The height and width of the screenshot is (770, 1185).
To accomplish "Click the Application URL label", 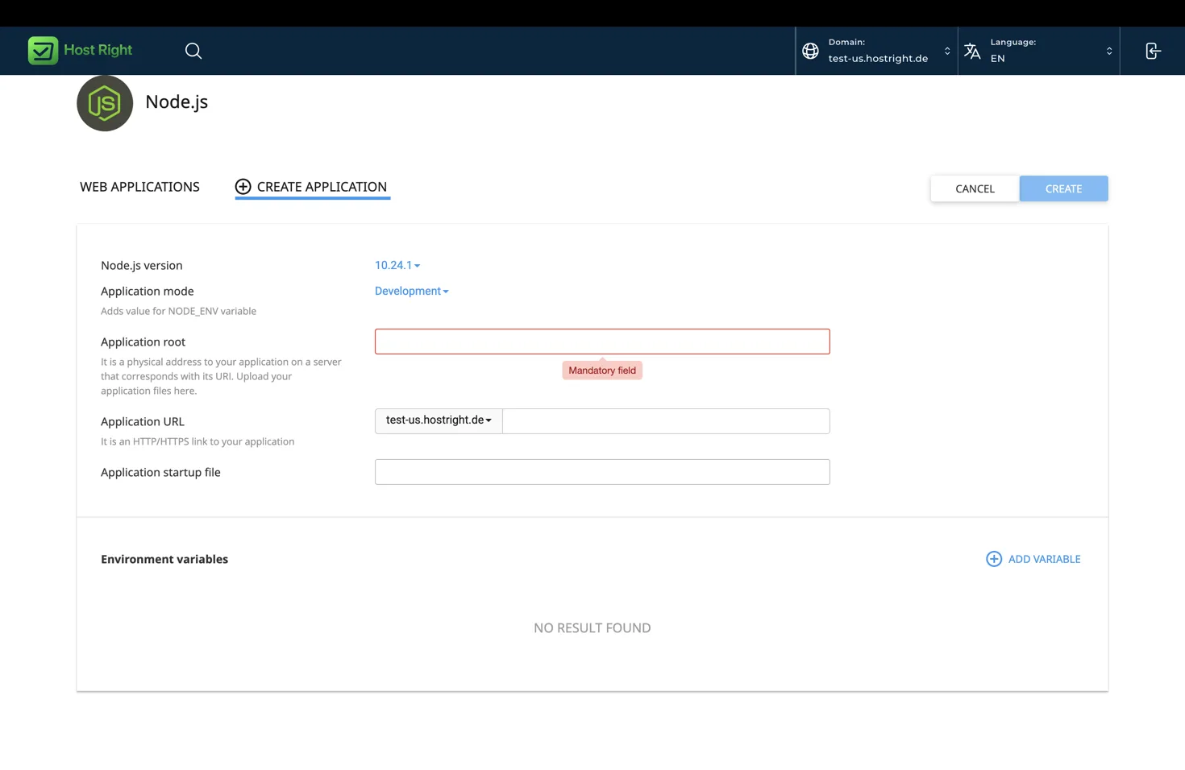I will (x=143, y=421).
